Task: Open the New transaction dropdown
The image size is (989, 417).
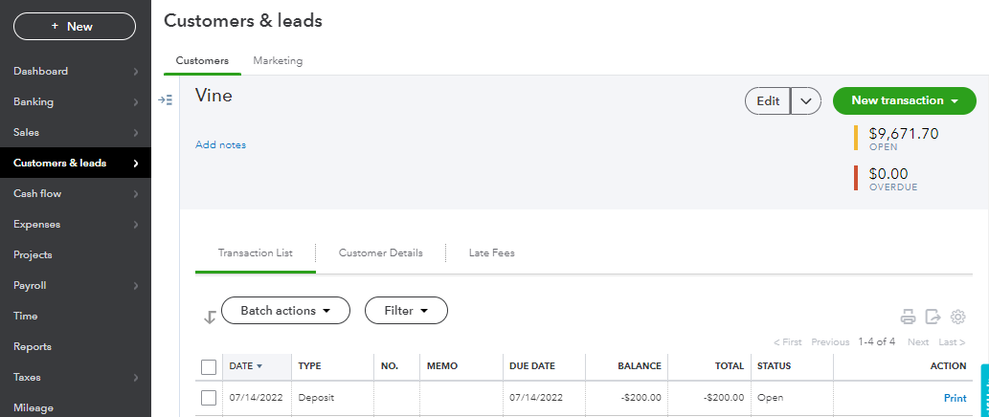Action: point(904,101)
